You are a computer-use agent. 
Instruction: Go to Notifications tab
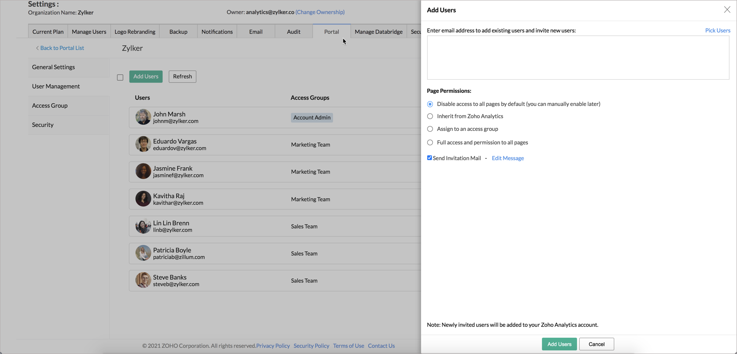pos(217,32)
